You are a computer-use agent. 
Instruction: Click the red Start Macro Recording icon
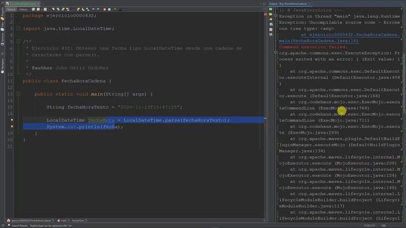point(105,9)
